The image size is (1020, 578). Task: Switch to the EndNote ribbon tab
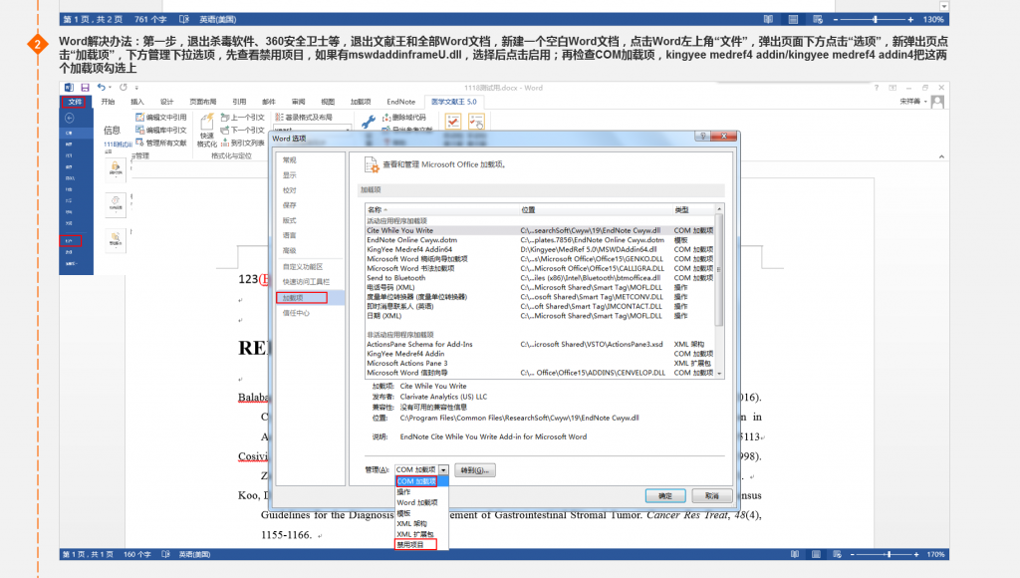point(400,102)
